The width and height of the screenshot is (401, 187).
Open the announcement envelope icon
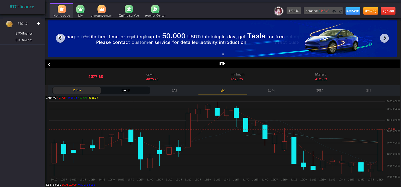click(x=101, y=9)
